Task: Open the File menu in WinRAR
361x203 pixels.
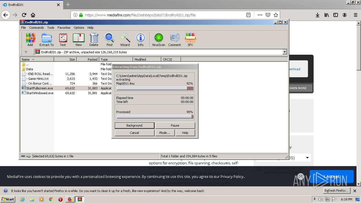Action: 23,28
